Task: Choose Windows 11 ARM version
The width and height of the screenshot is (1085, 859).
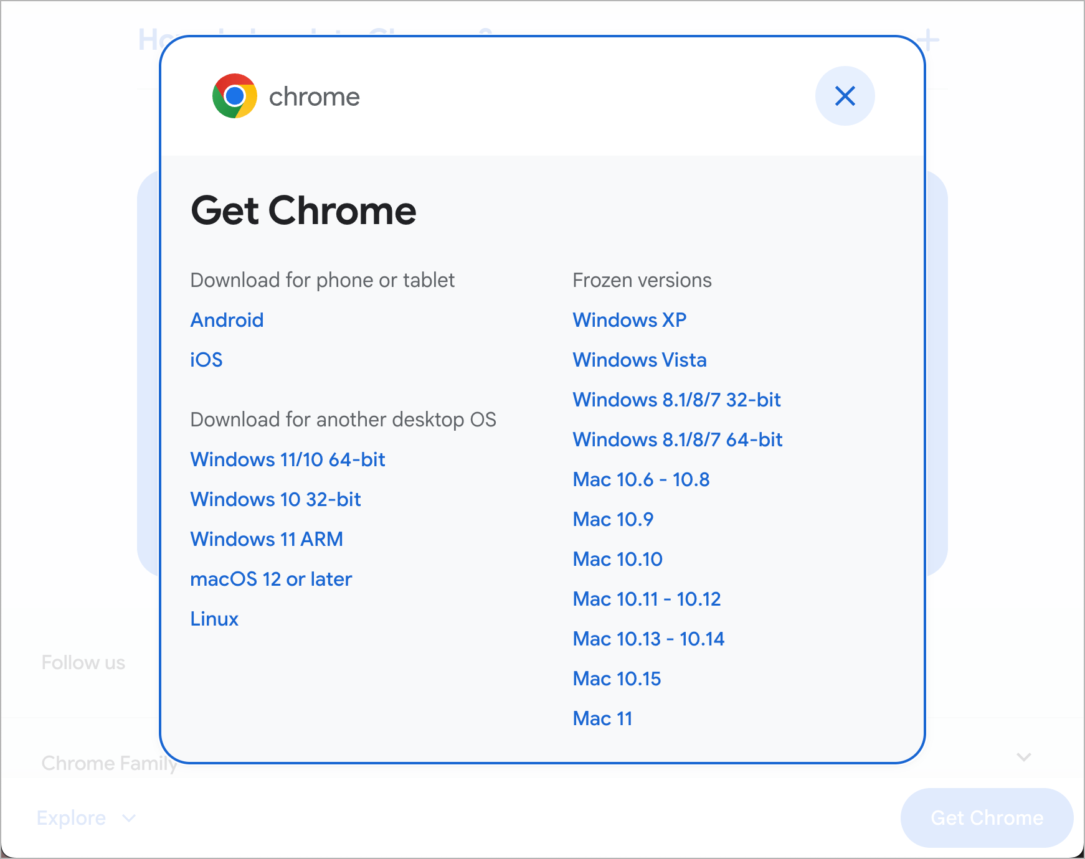Action: pyautogui.click(x=266, y=538)
